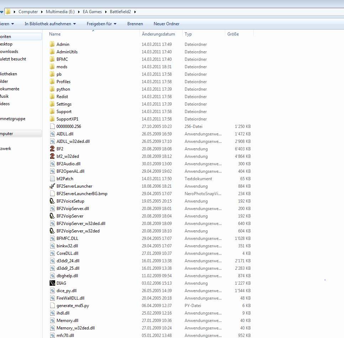
Task: Select the dbghelp.dll file icon
Action: point(52,275)
